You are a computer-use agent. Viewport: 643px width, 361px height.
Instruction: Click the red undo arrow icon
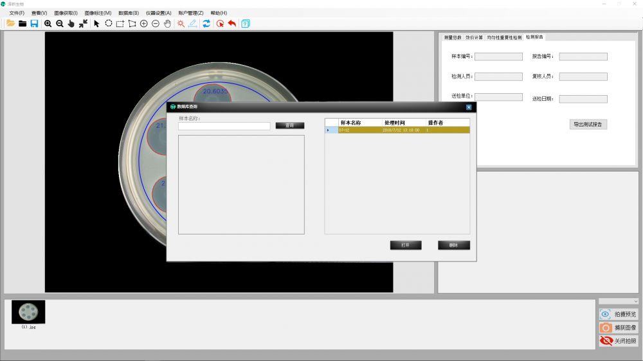pos(232,24)
